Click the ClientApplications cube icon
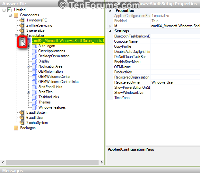Screen dimensions: 200x173 (x=34, y=51)
